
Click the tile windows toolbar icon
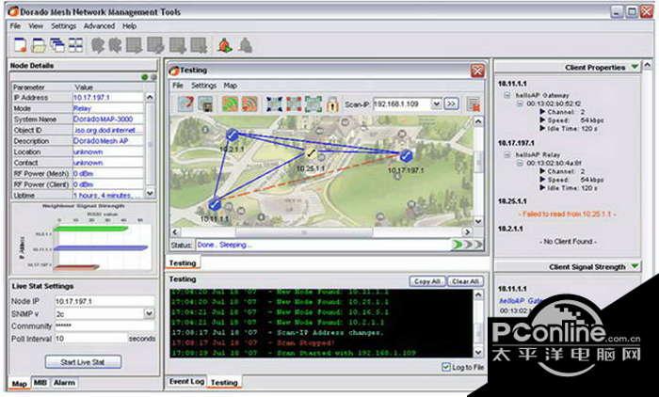tap(75, 45)
